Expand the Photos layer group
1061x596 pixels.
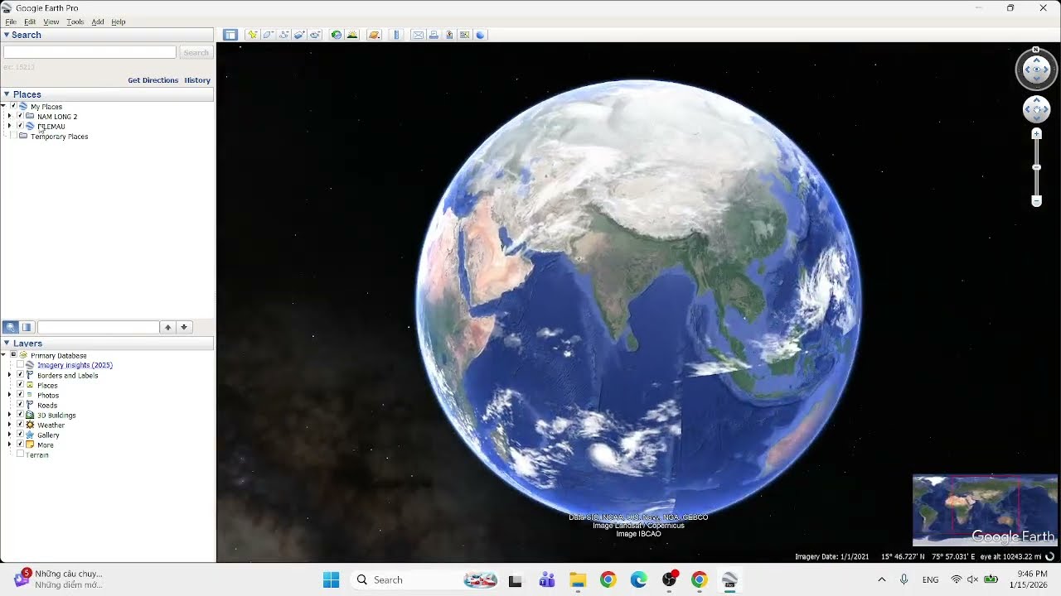(x=9, y=395)
